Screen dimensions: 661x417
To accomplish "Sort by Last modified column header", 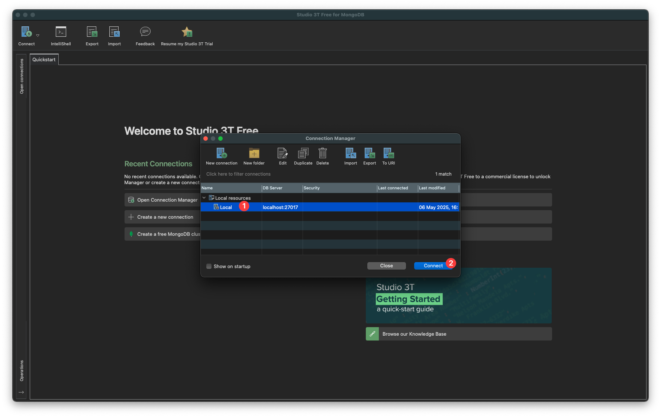I will click(438, 188).
